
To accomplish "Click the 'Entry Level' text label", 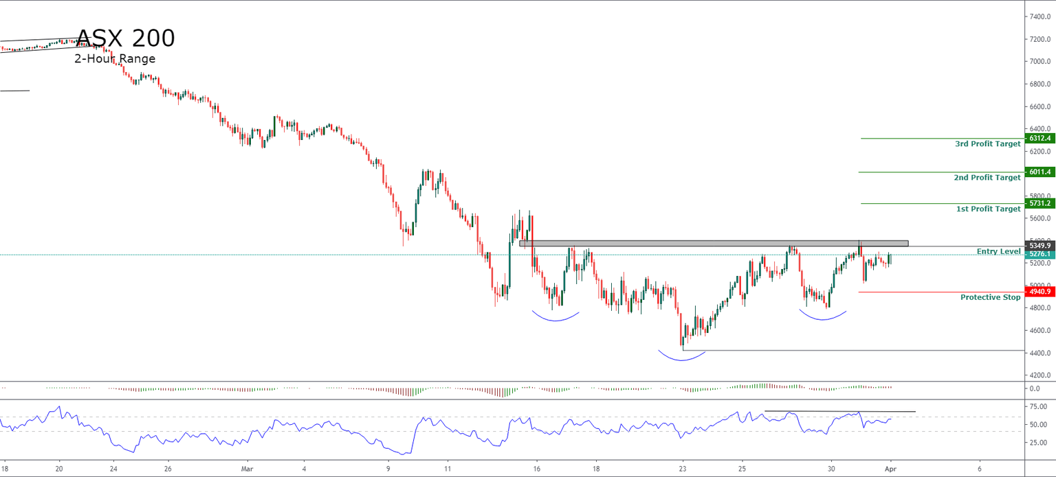I will pos(999,251).
